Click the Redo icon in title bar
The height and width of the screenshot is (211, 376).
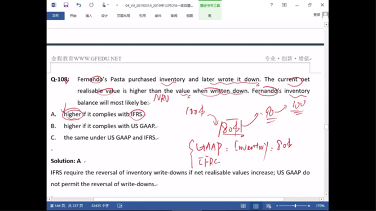pos(91,5)
